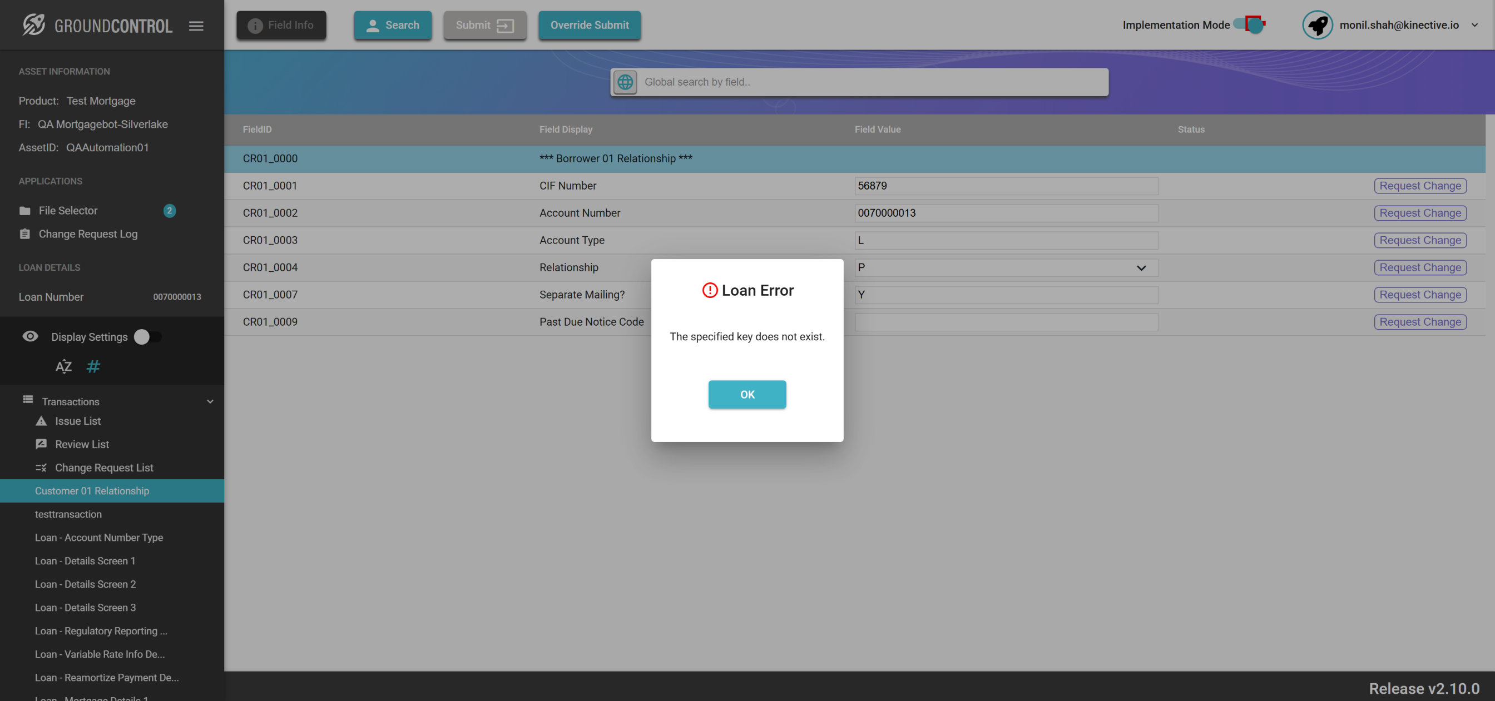Select Customer 01 Relationship transaction
This screenshot has width=1495, height=701.
point(92,490)
